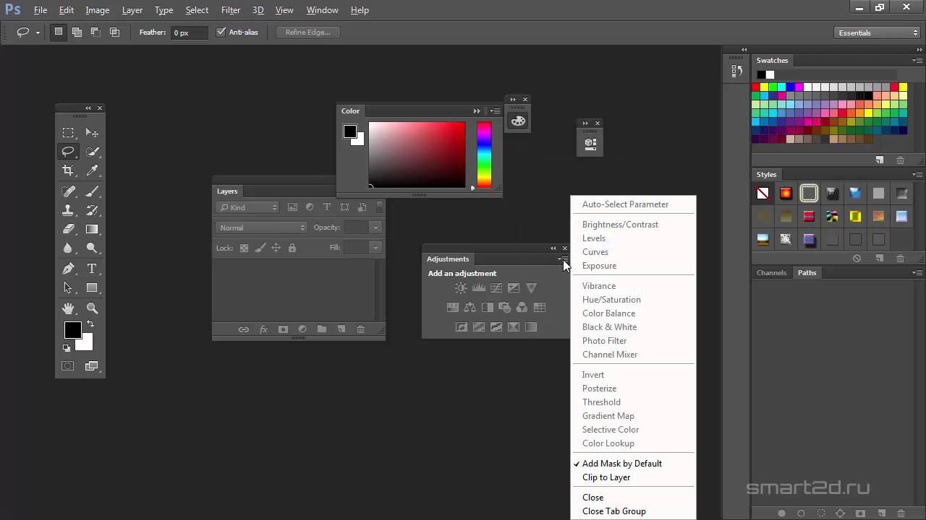Select the Horizontal Type tool
The width and height of the screenshot is (926, 520).
point(92,269)
